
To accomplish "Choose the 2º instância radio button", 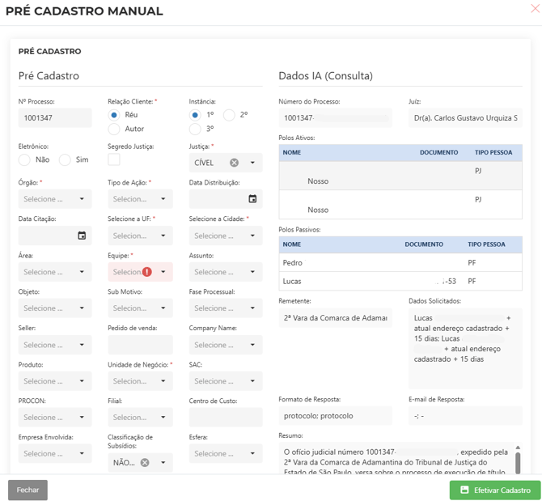I will point(229,115).
